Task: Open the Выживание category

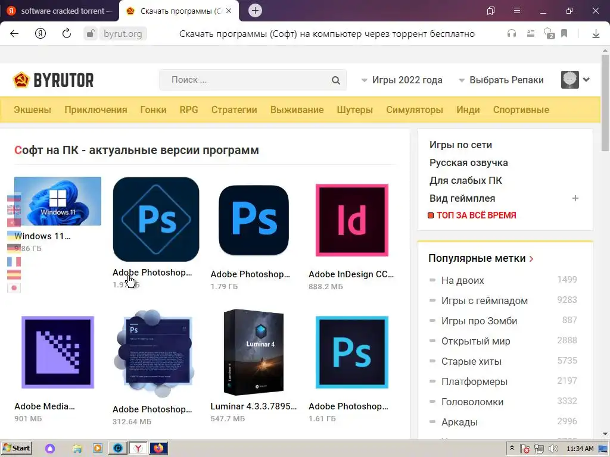Action: (x=297, y=109)
